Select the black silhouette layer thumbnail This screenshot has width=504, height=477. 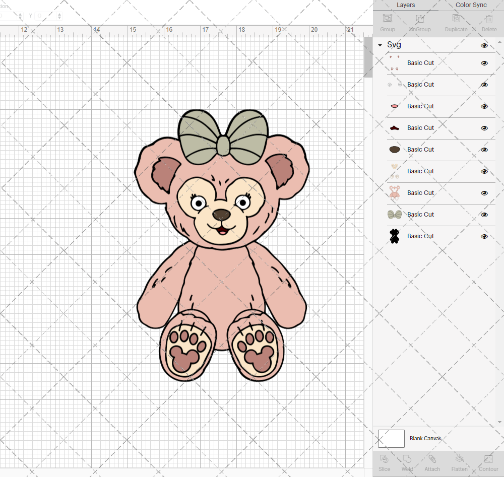pyautogui.click(x=395, y=236)
